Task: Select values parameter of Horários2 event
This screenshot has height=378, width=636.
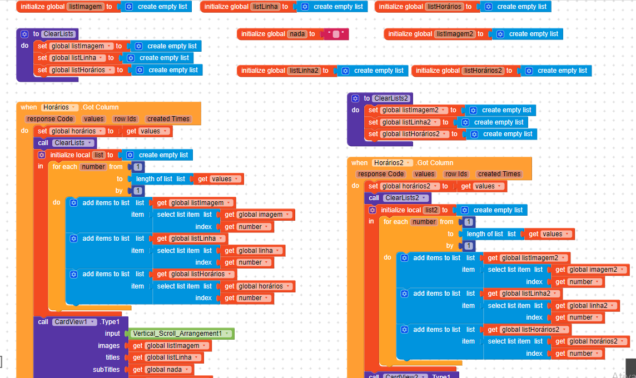Action: coord(424,175)
